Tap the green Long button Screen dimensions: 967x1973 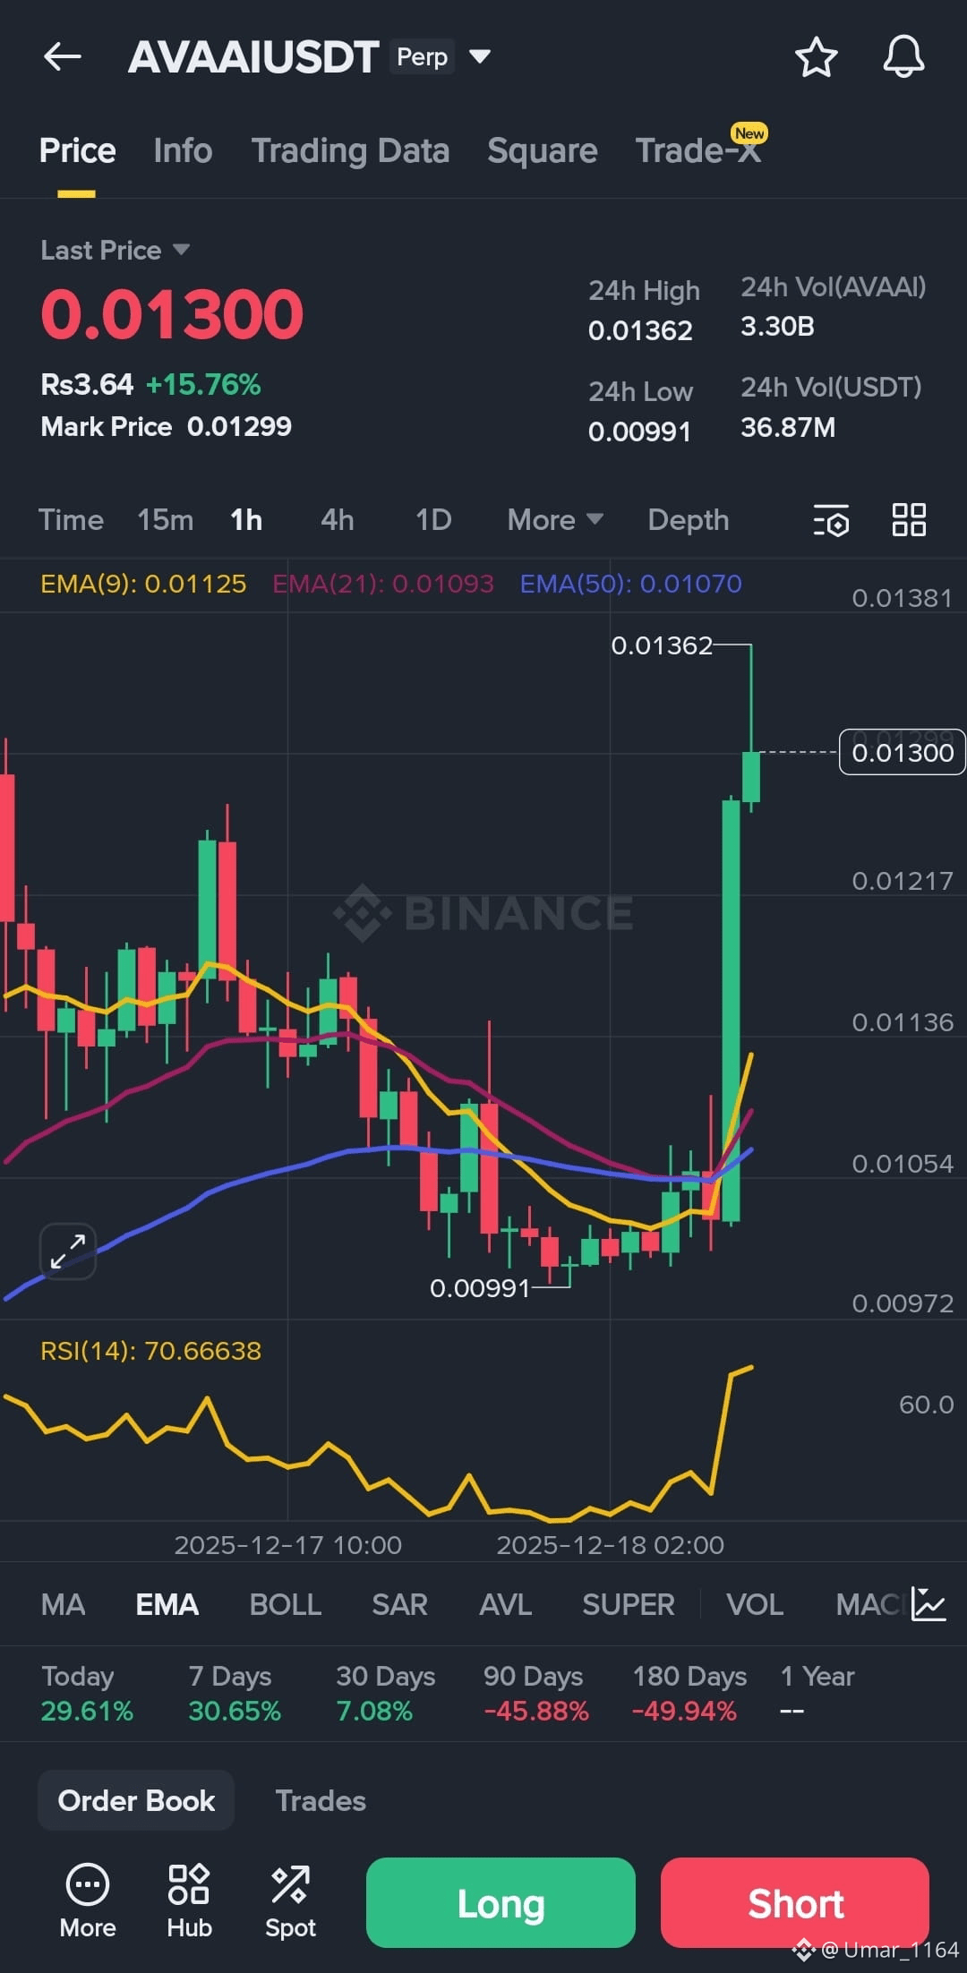coord(501,1903)
